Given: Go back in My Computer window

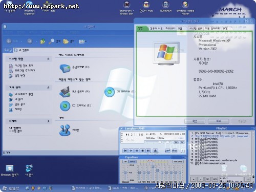Looking at the screenshot, I should coord(12,41).
